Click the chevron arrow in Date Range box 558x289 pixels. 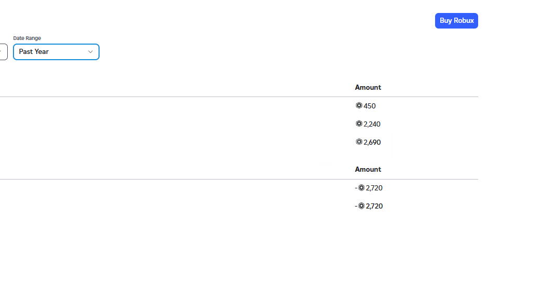pos(90,52)
